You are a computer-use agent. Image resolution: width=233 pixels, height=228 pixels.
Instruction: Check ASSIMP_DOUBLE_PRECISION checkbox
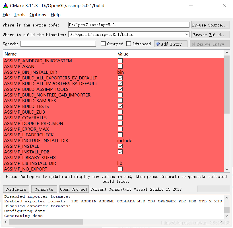120,123
